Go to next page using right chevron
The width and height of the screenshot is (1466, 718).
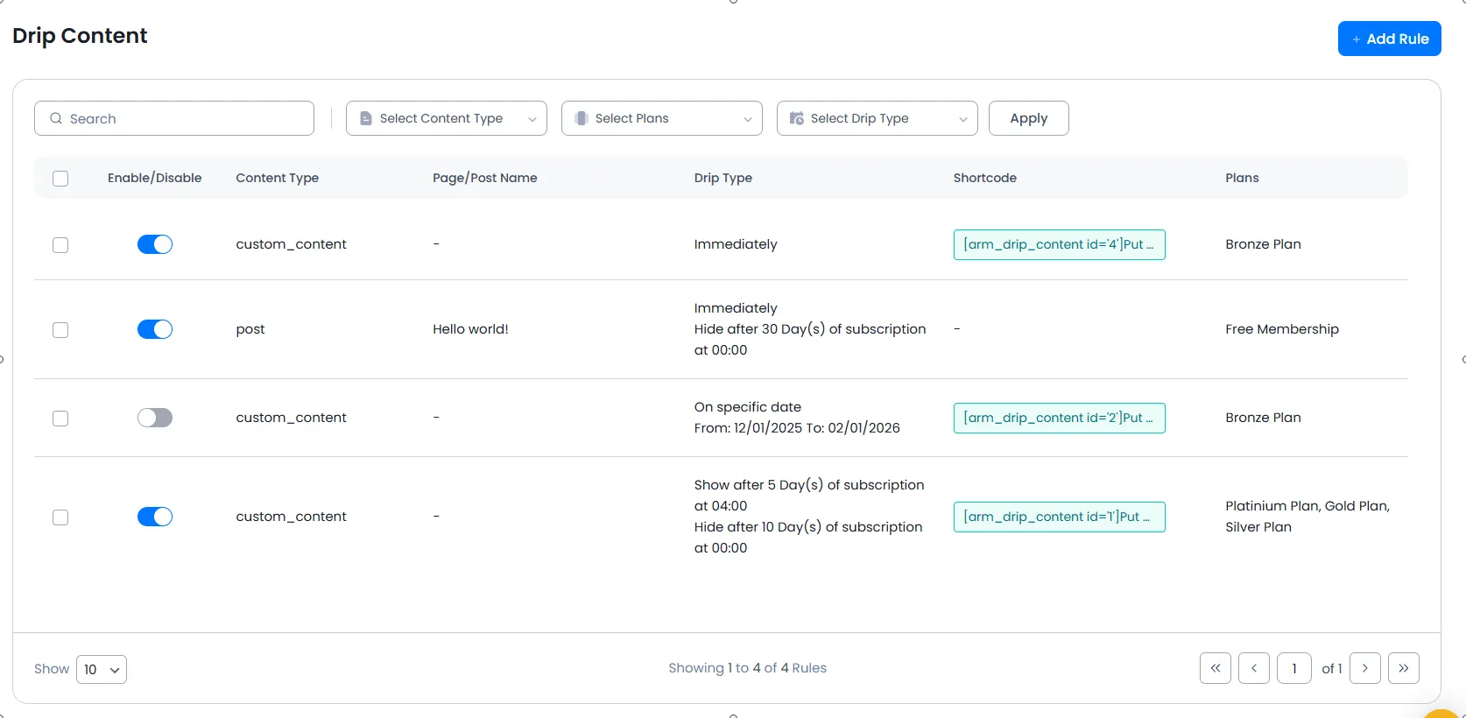pyautogui.click(x=1364, y=668)
